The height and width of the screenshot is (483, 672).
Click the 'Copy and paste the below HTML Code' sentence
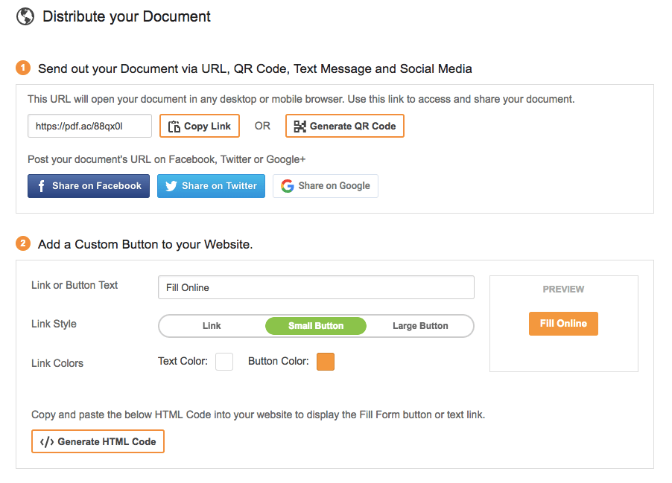(x=258, y=415)
